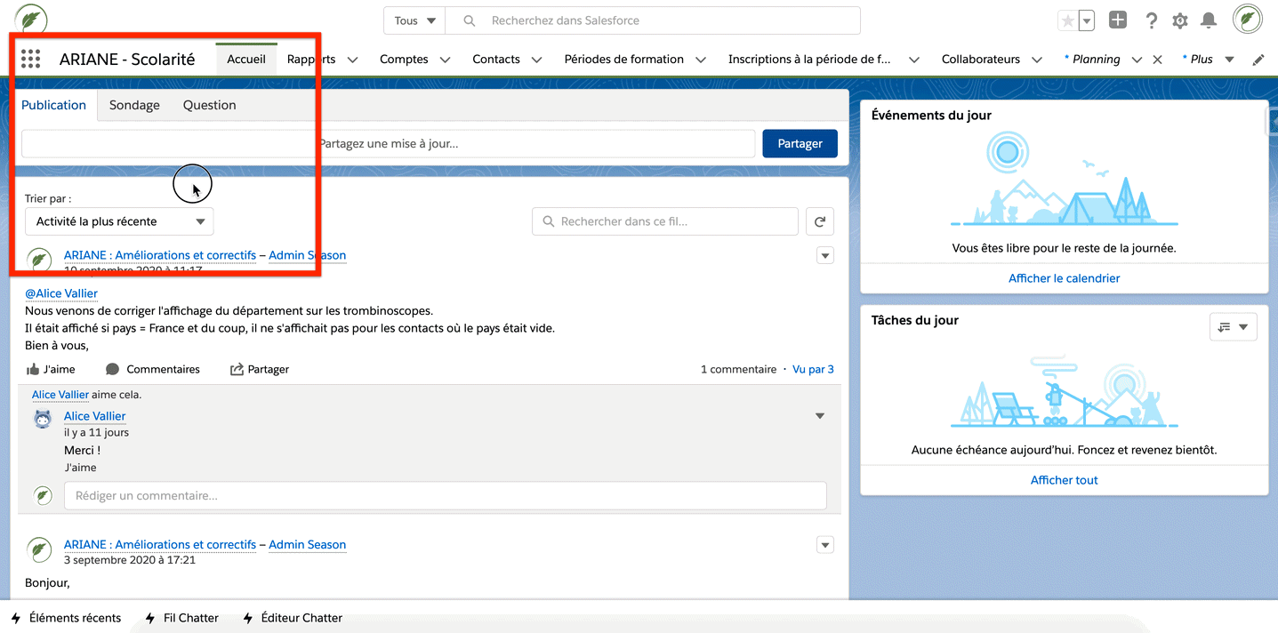Refresh the Chatter feed

point(819,220)
